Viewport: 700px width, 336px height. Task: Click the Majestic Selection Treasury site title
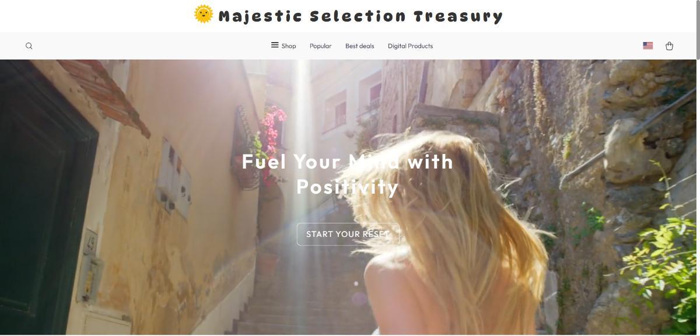pyautogui.click(x=360, y=16)
